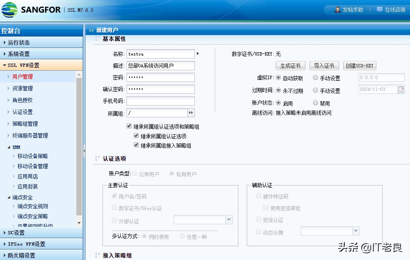Click the SANGFOR logo icon
Image resolution: width=410 pixels, height=260 pixels.
tap(9, 10)
